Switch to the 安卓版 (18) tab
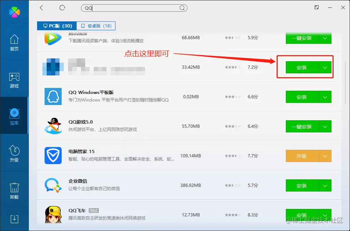This screenshot has height=231, width=350. pyautogui.click(x=96, y=26)
